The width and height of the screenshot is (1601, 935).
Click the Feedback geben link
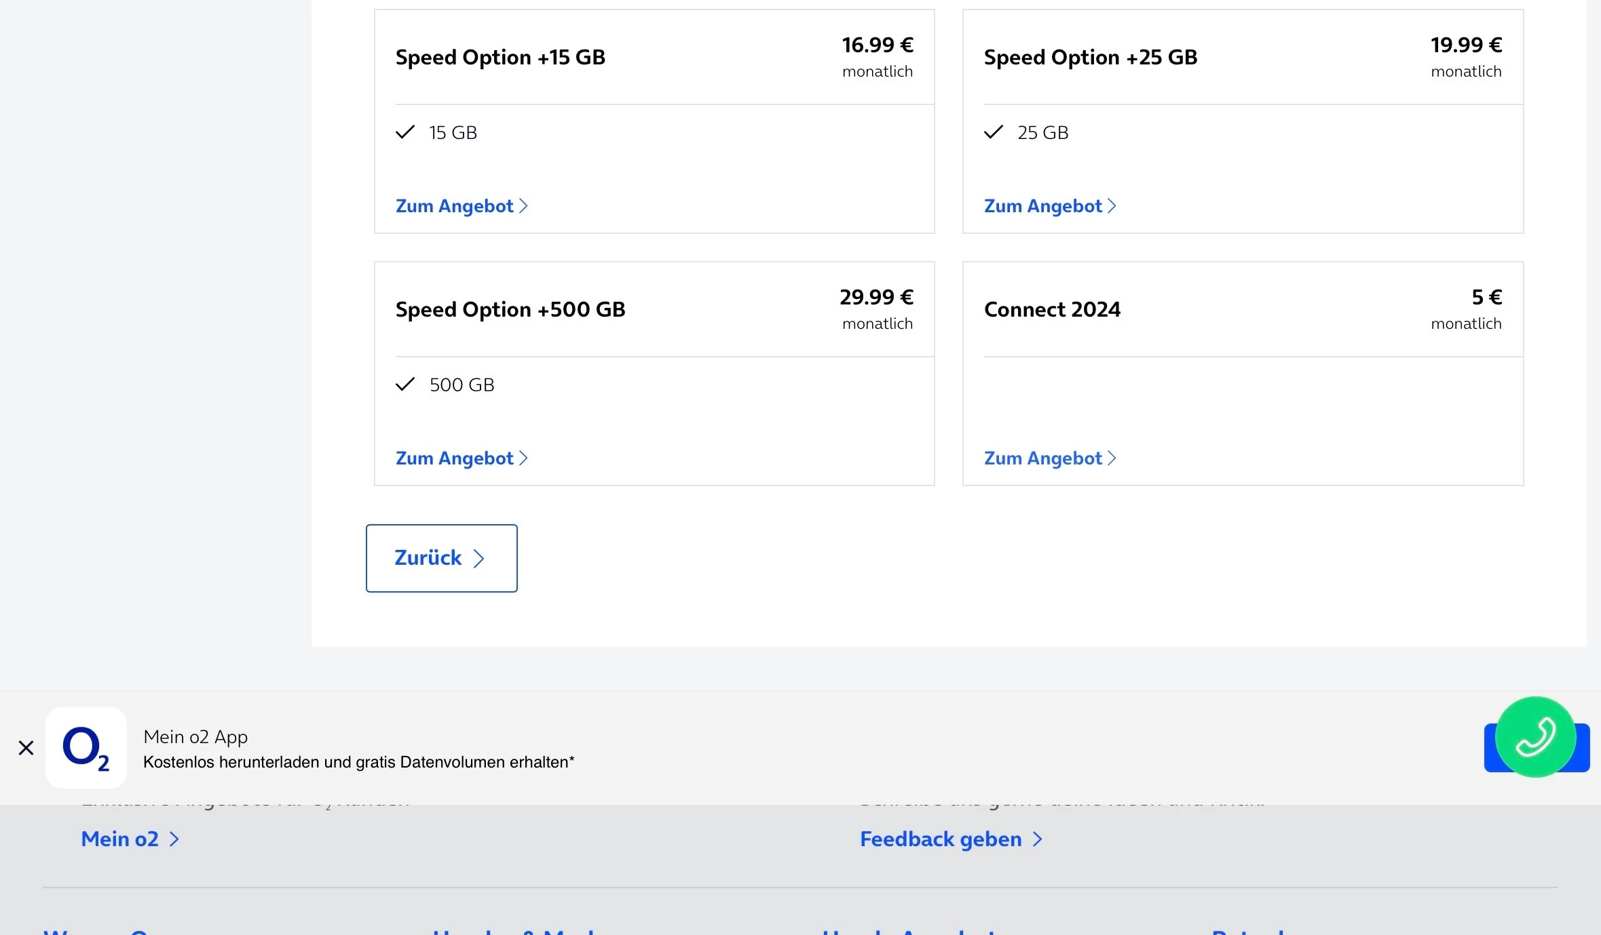click(941, 839)
